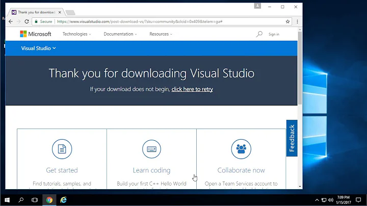Image resolution: width=367 pixels, height=206 pixels.
Task: Open the Get started heading link
Action: coord(62,170)
